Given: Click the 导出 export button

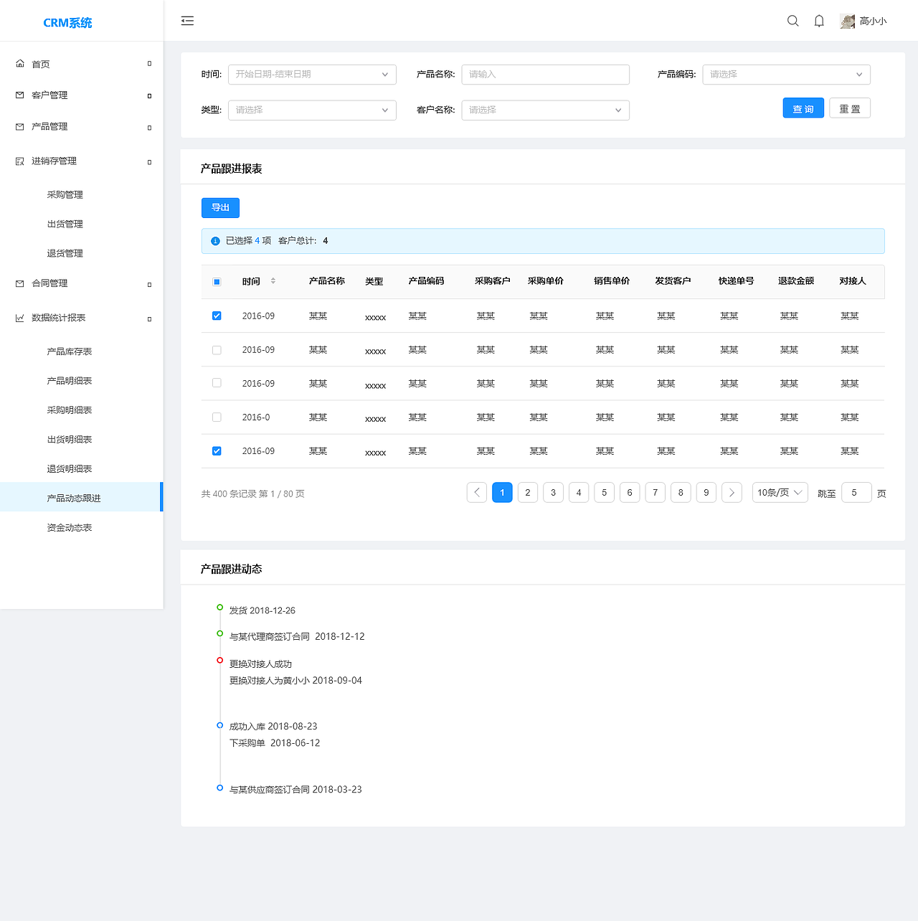Looking at the screenshot, I should tap(220, 208).
